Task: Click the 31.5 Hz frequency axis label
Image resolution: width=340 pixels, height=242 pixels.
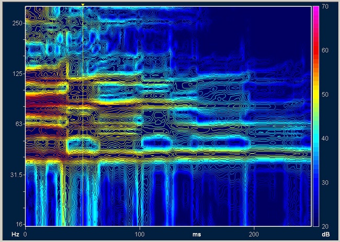Action: point(16,175)
